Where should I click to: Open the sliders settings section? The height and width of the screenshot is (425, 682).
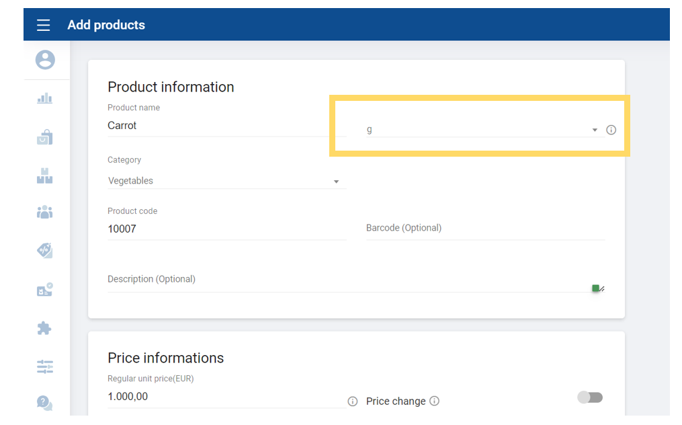(45, 366)
